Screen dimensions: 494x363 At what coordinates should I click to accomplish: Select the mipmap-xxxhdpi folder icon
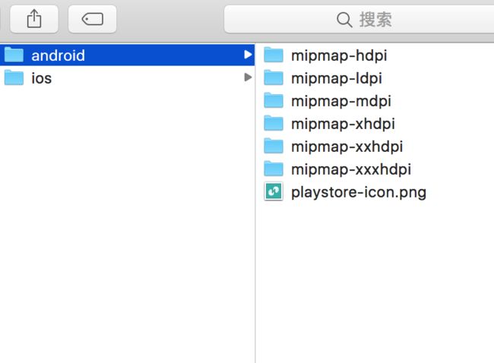pos(274,169)
